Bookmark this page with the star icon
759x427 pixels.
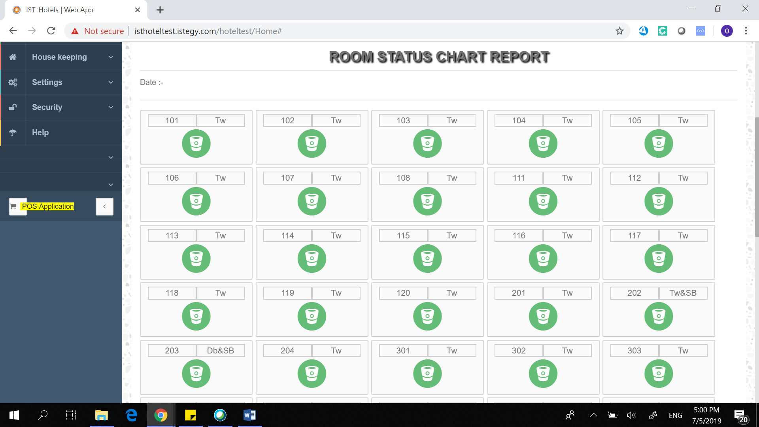click(x=619, y=31)
